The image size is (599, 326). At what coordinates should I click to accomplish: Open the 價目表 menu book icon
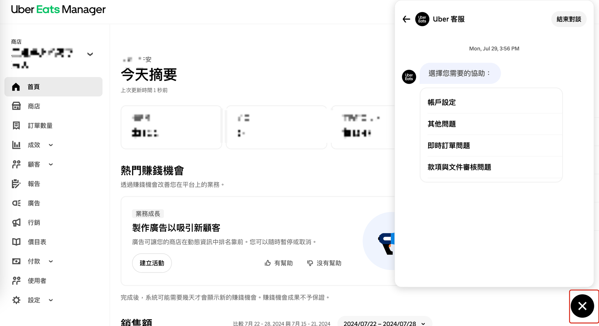pos(16,242)
